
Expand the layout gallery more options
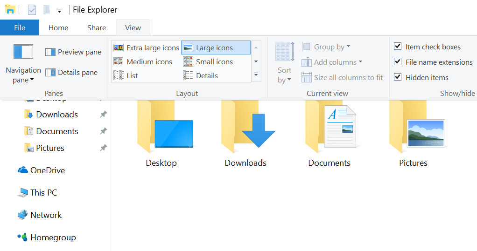(256, 75)
